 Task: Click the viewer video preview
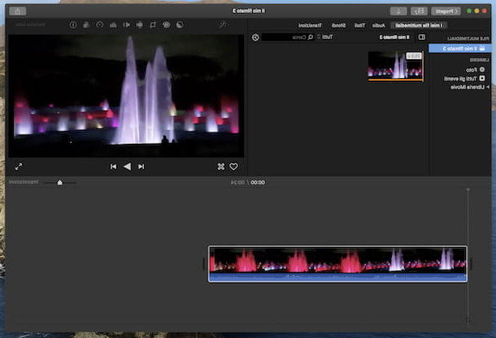point(126,96)
